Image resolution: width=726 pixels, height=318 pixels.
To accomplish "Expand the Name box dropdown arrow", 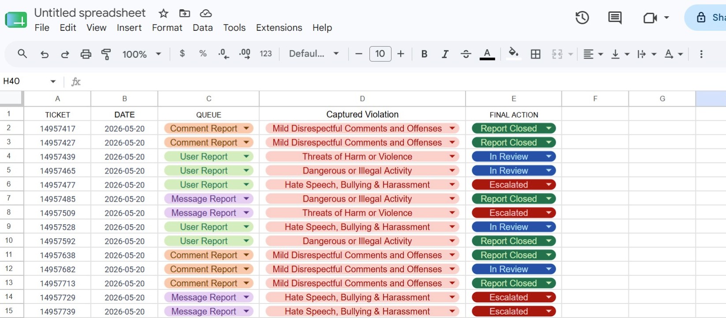I will 53,81.
